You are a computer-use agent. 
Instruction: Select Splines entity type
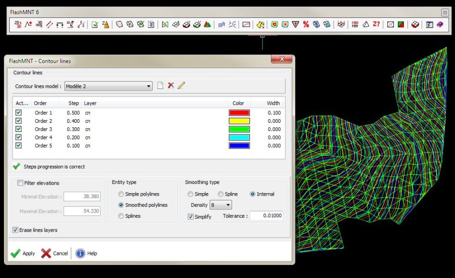point(121,216)
